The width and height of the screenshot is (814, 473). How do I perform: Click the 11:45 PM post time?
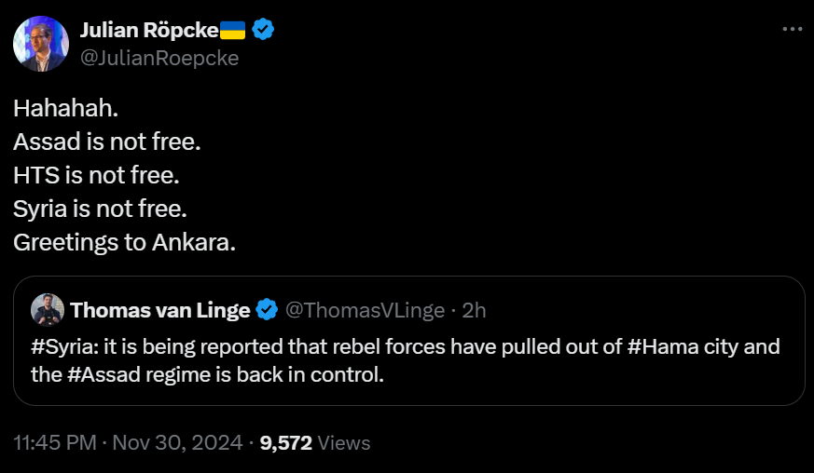(x=55, y=443)
